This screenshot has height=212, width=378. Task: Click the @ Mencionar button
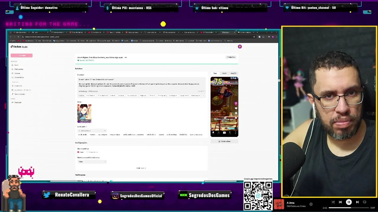click(93, 91)
